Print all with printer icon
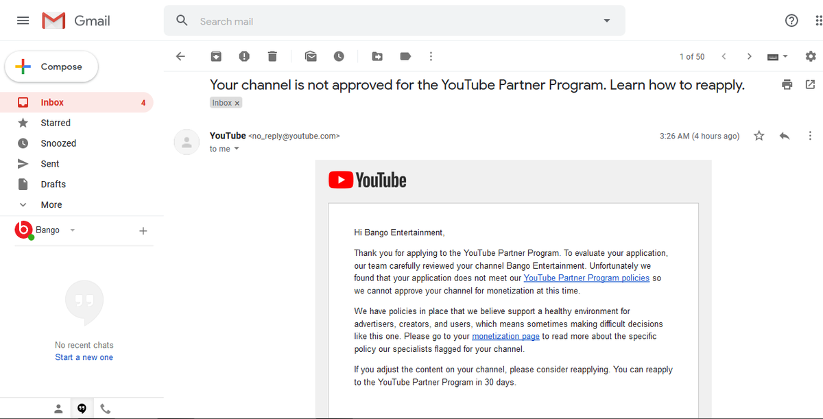Image resolution: width=823 pixels, height=419 pixels. [x=787, y=84]
